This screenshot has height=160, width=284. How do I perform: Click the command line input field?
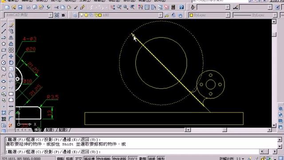[x=132, y=152]
